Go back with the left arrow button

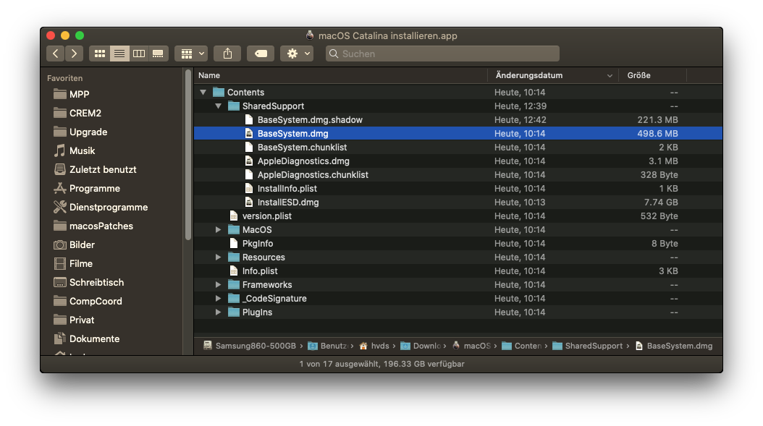[56, 54]
